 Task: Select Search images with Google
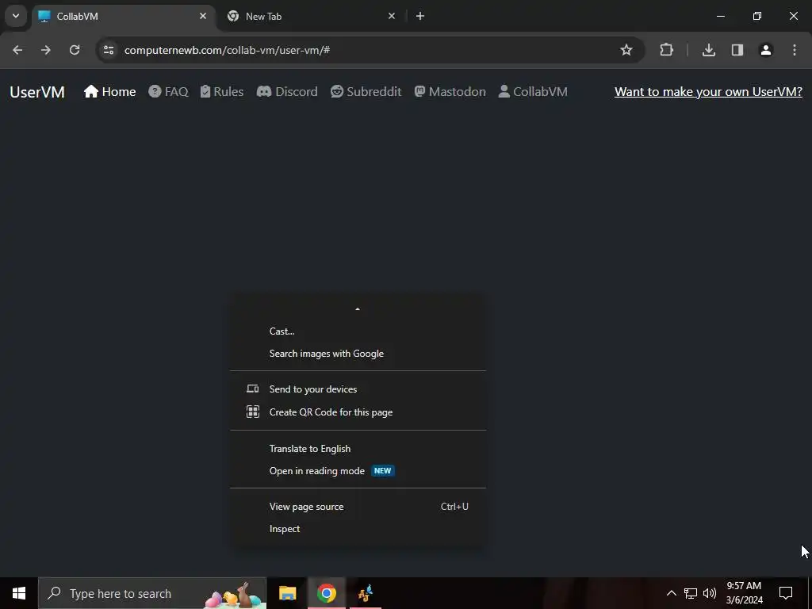358,354
